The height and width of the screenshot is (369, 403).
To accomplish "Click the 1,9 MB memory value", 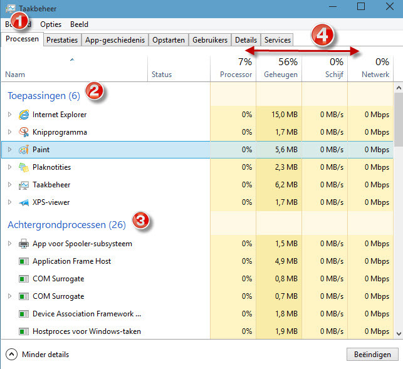I will point(286,331).
